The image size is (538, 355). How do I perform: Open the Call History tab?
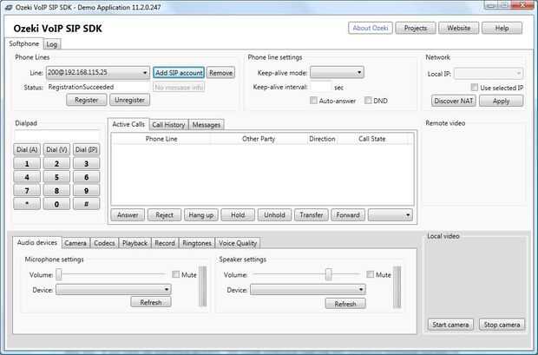coord(168,125)
